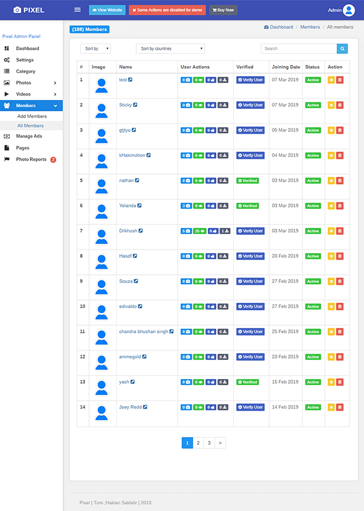
Task: Go to page 2 of members
Action: click(x=198, y=443)
